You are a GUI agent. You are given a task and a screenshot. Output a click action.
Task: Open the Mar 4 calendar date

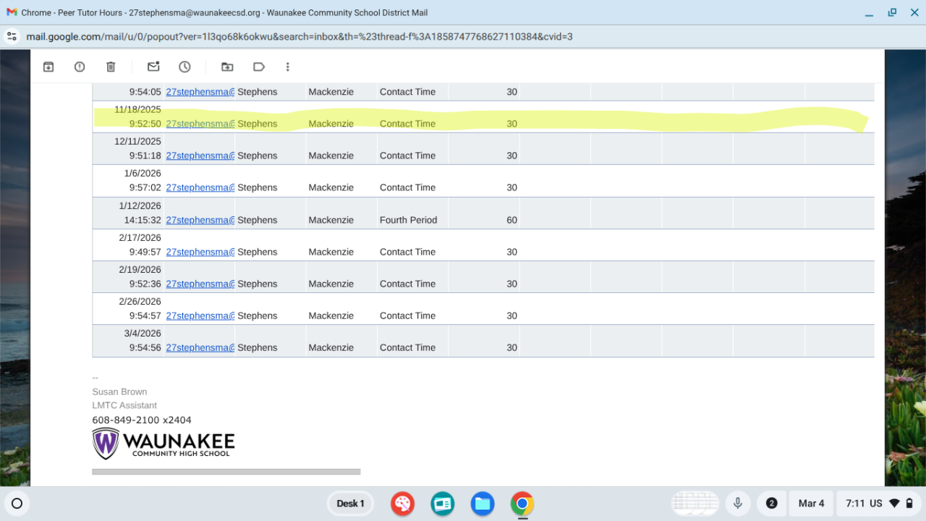[x=811, y=504]
